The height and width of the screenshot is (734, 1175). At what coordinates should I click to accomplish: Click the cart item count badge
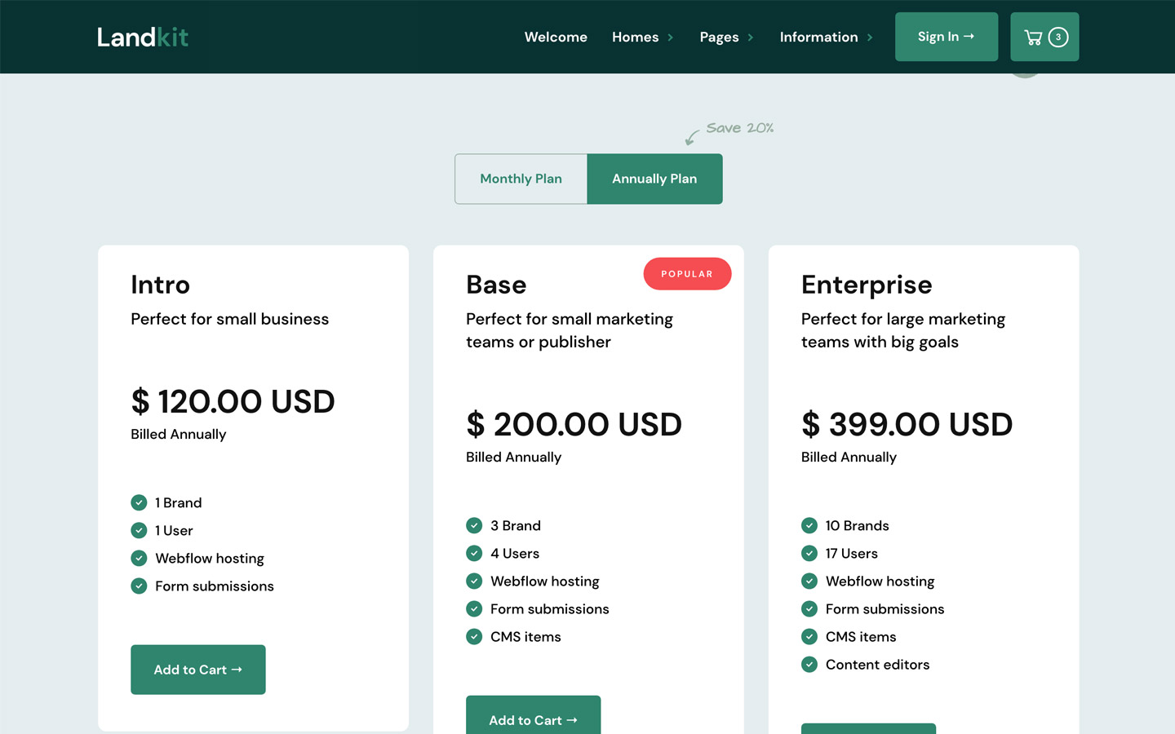pyautogui.click(x=1057, y=37)
